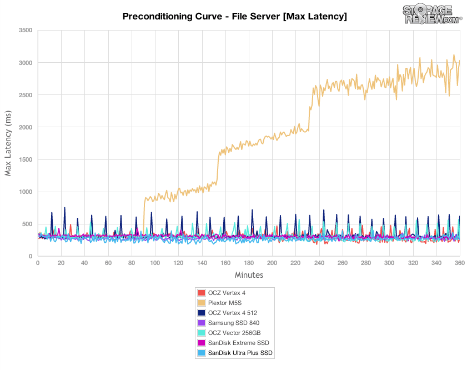Screen dimensions: 472x370
Task: Click the 180 x-axis tick label
Action: point(249,263)
